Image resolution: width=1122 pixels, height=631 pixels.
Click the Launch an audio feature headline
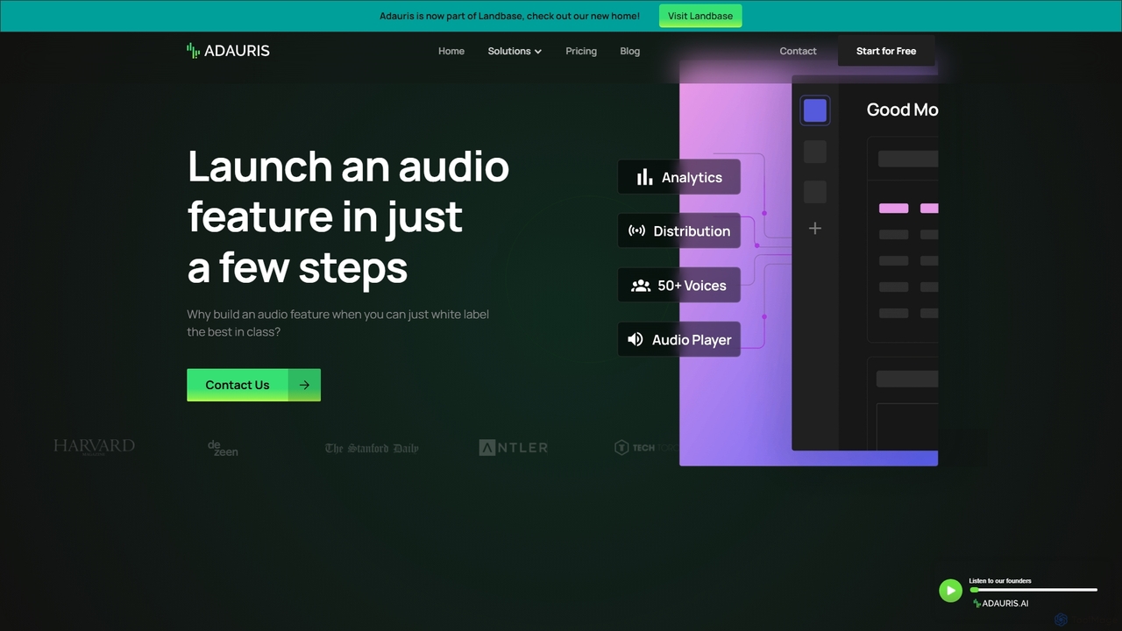point(348,216)
